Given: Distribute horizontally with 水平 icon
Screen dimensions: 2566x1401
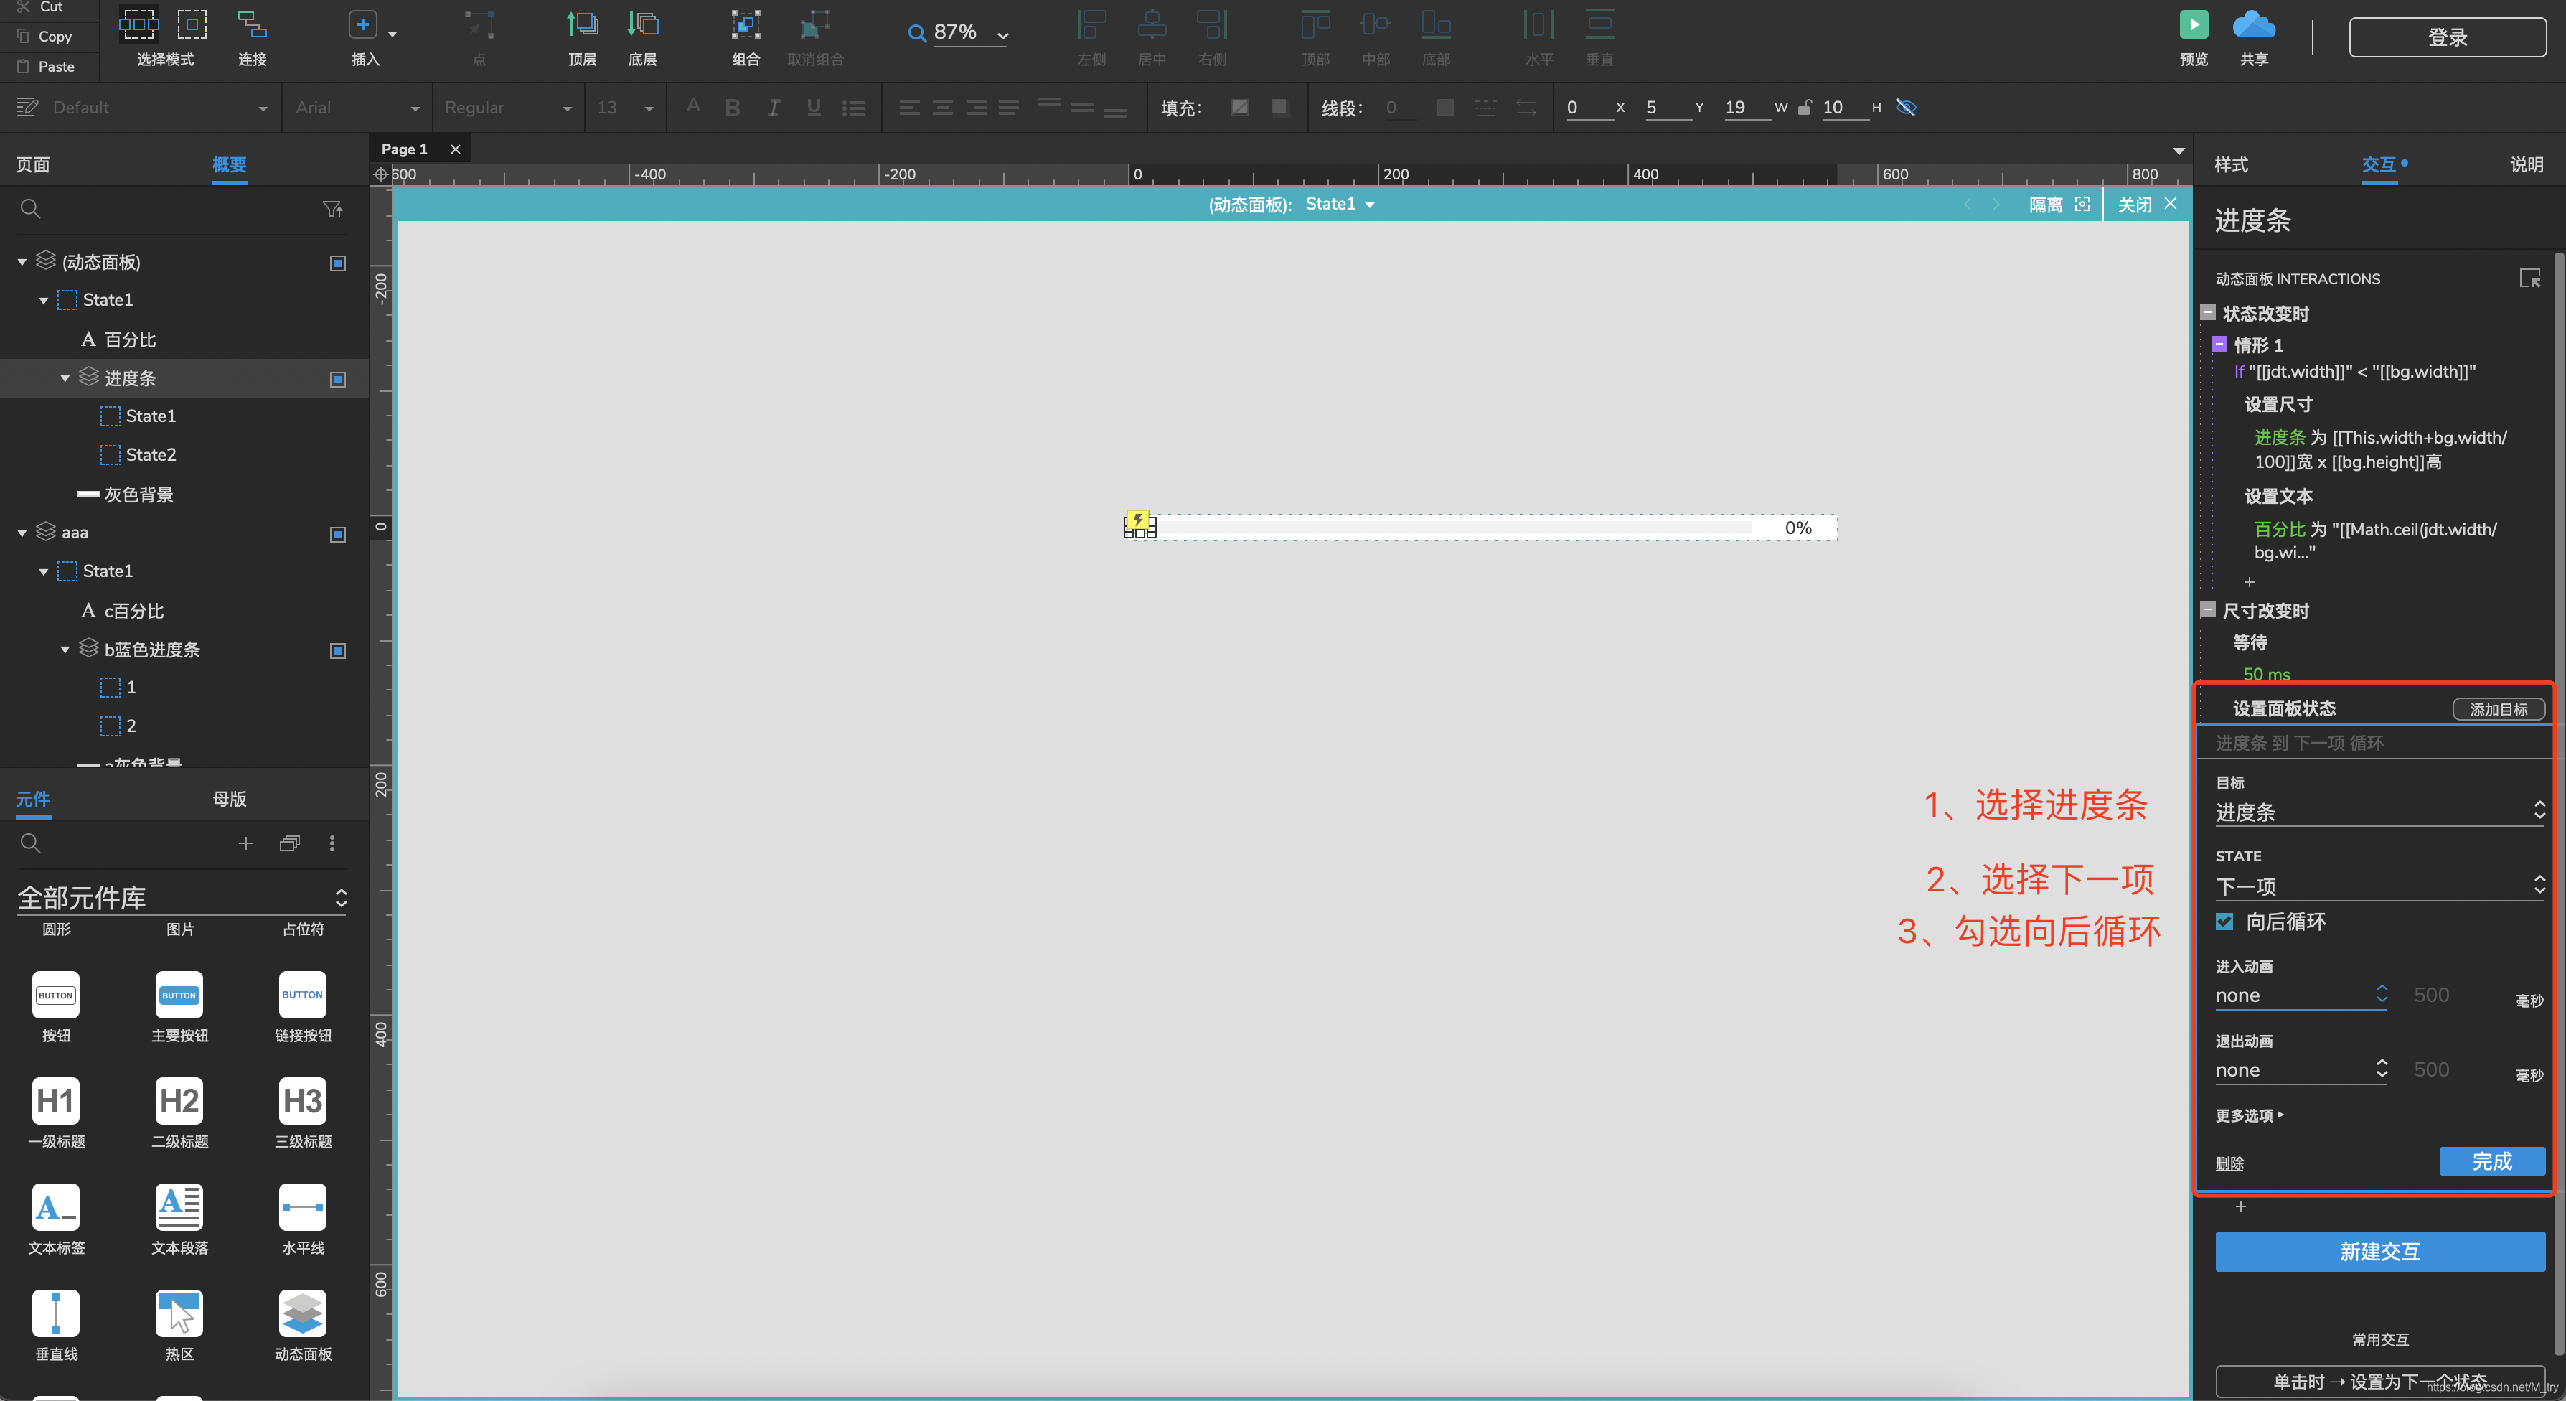Looking at the screenshot, I should pyautogui.click(x=1539, y=24).
